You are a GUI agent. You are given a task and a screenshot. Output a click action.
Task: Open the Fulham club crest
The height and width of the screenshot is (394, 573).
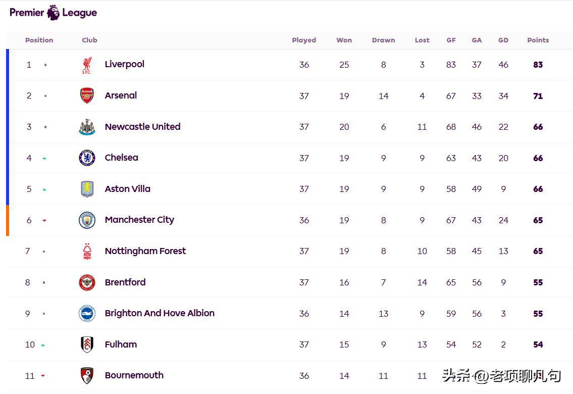click(87, 344)
